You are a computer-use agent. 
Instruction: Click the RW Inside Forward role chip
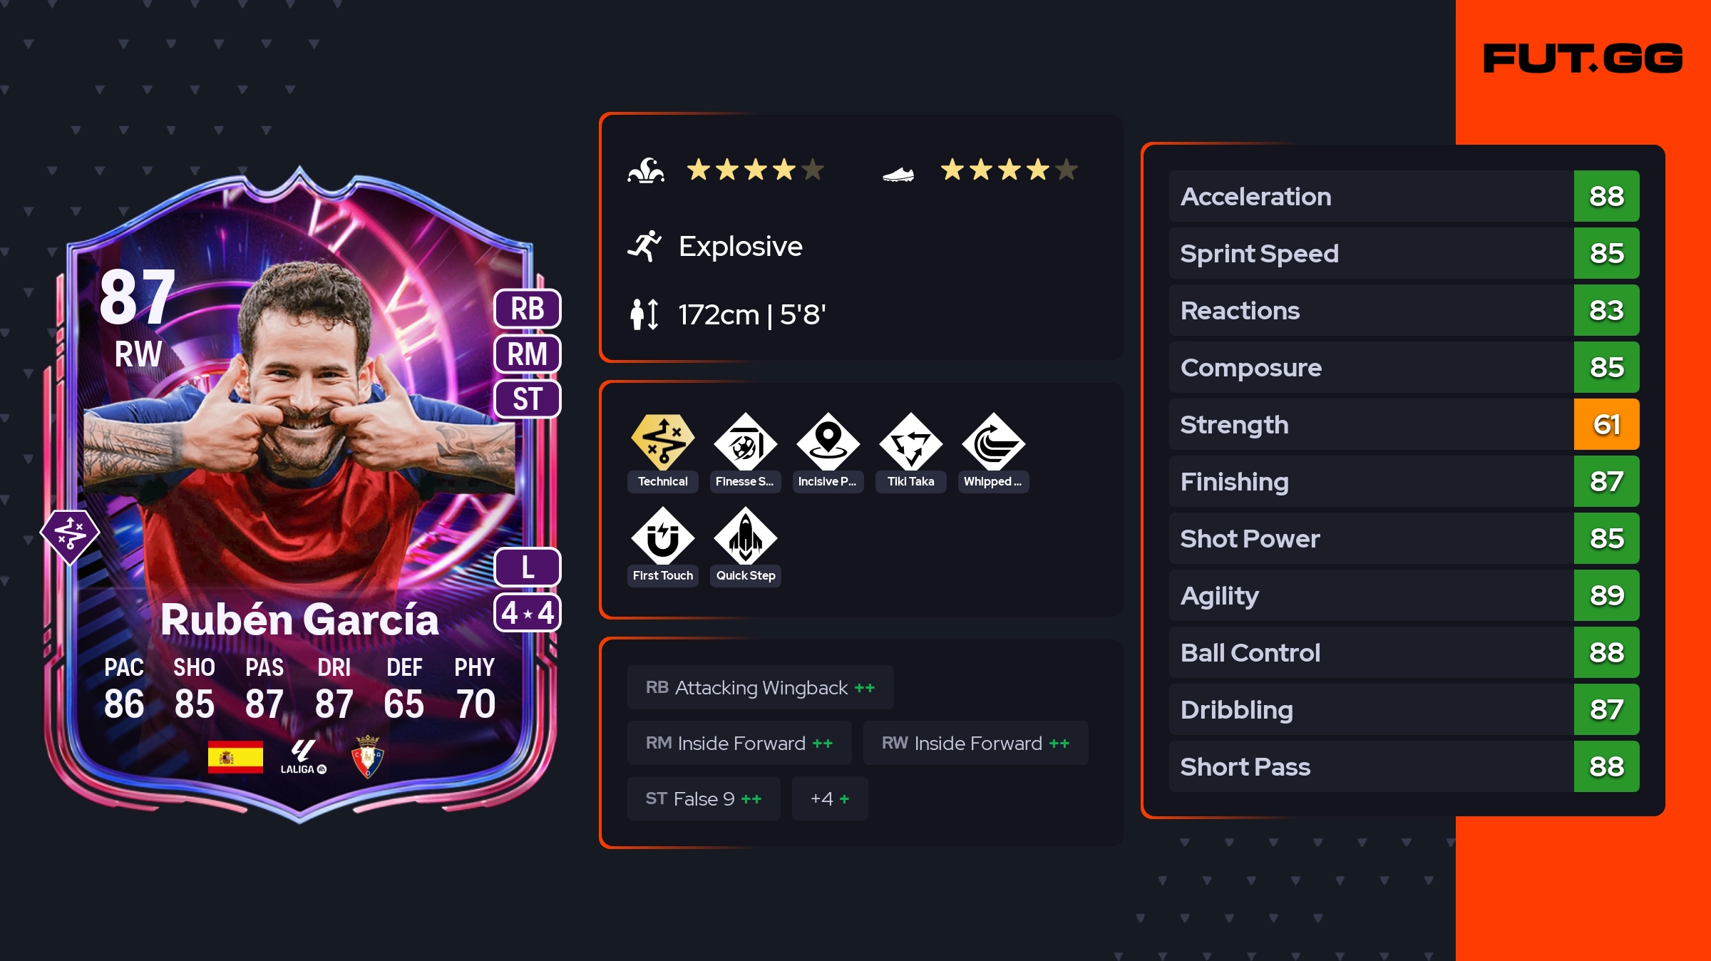976,743
